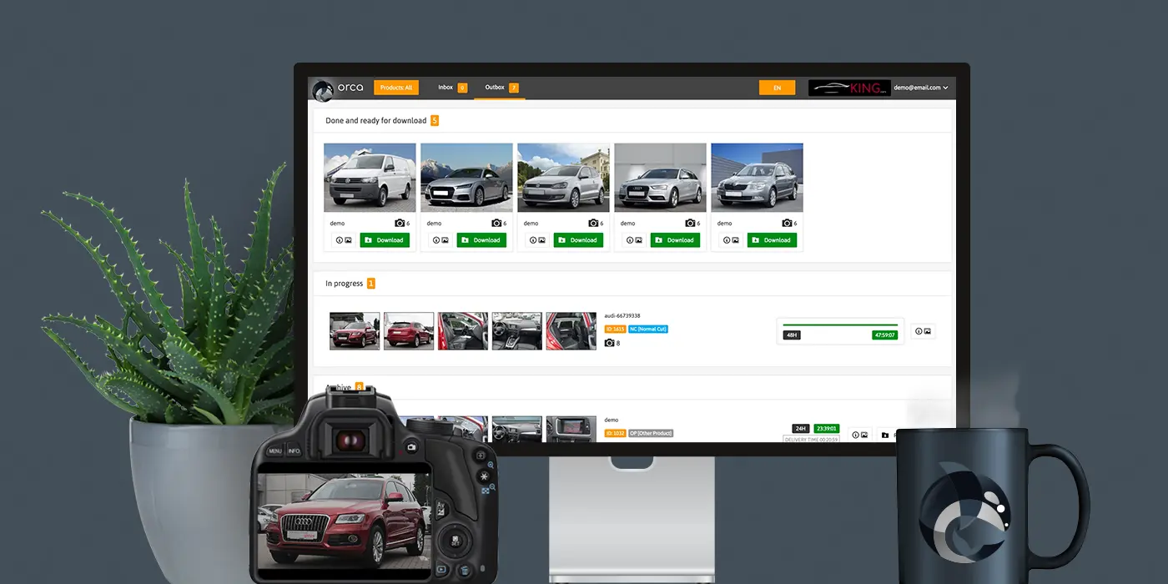Screen dimensions: 1168x584
Task: Show info and images for Audi coupe
Action: (x=441, y=240)
